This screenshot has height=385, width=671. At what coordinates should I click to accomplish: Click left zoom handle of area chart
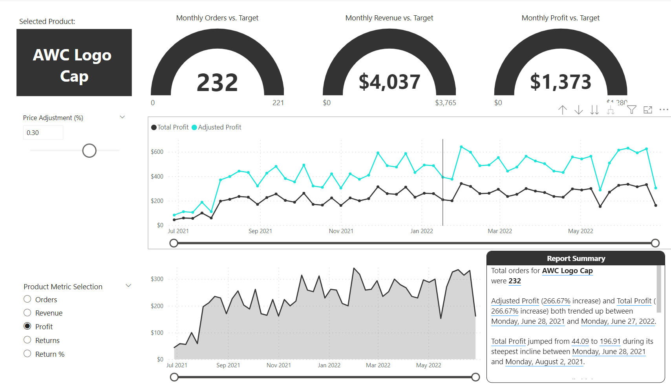174,377
